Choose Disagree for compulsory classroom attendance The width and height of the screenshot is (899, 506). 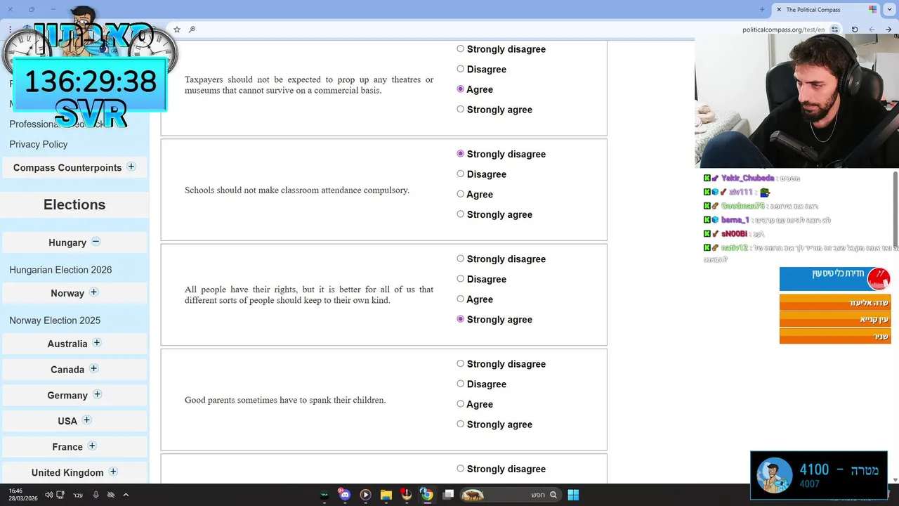tap(461, 174)
